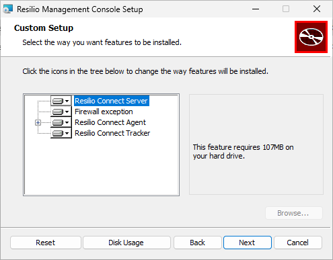Open the Resilio Connect Server install-option dropdown arrow
Image resolution: width=333 pixels, height=260 pixels.
click(x=67, y=101)
